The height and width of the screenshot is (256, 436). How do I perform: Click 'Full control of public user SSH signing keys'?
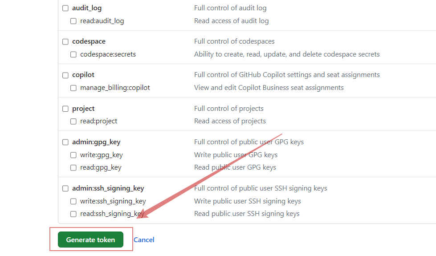pyautogui.click(x=261, y=188)
